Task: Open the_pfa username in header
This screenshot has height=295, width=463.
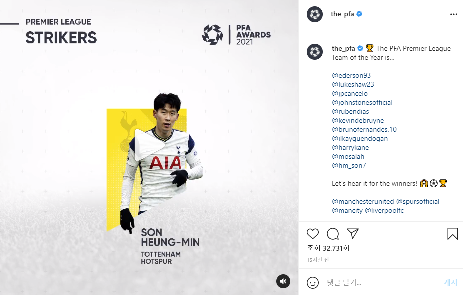Action: pos(342,14)
